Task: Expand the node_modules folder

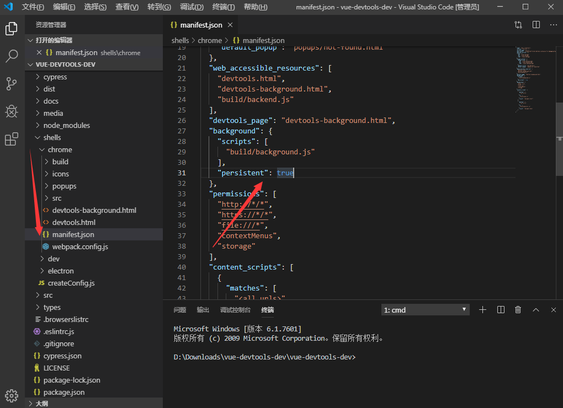Action: [x=66, y=125]
